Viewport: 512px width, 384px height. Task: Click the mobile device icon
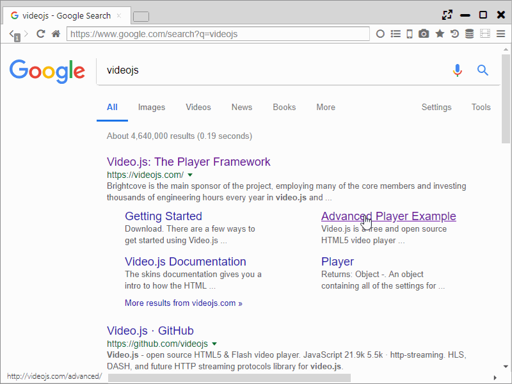click(x=410, y=34)
